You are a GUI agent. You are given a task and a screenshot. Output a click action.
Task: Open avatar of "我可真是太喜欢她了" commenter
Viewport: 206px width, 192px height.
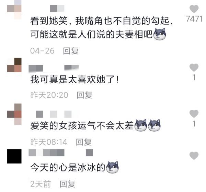click(x=14, y=65)
